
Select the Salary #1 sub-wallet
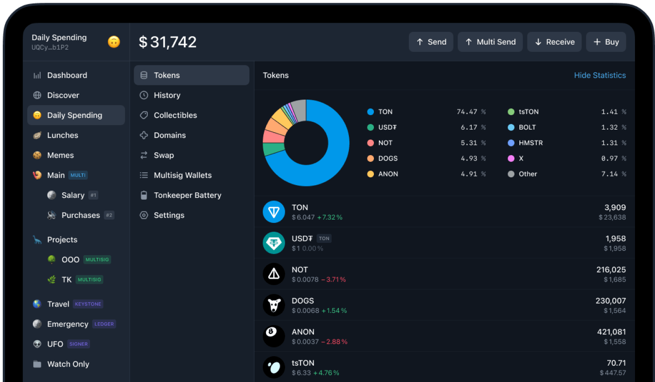pos(73,195)
